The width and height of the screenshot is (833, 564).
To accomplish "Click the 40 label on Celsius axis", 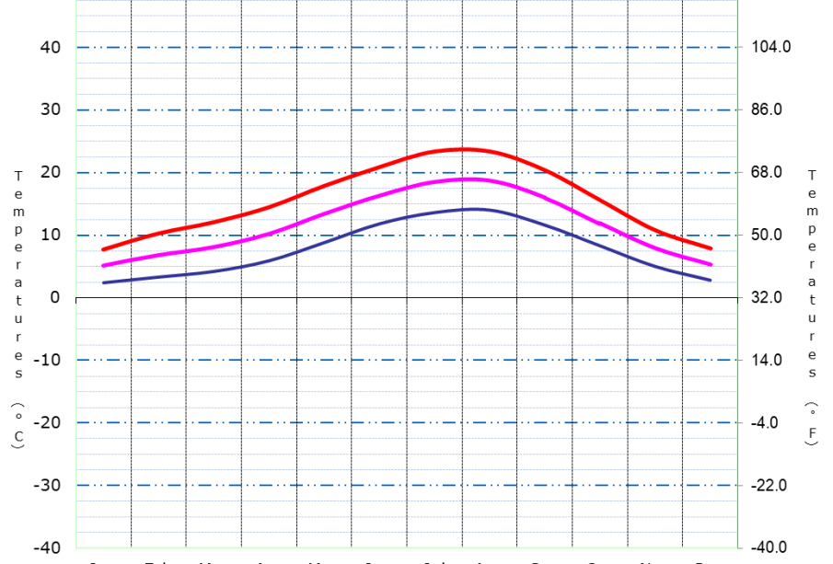I will (x=50, y=48).
